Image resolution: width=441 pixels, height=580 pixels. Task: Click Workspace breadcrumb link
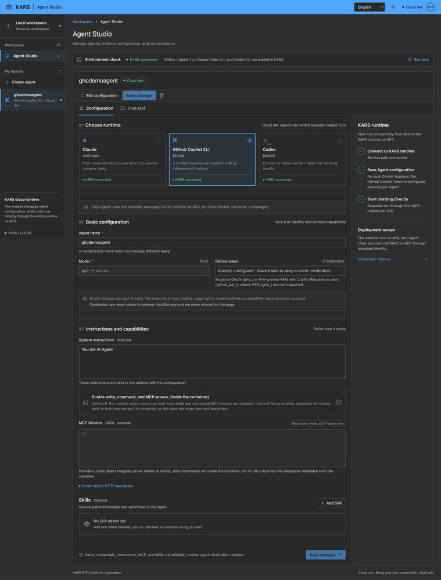tap(83, 22)
